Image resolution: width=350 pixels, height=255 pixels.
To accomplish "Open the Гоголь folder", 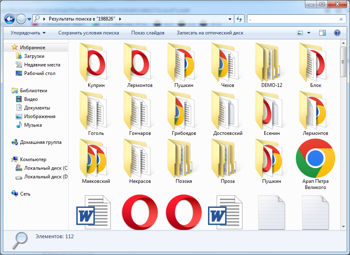I will click(96, 113).
